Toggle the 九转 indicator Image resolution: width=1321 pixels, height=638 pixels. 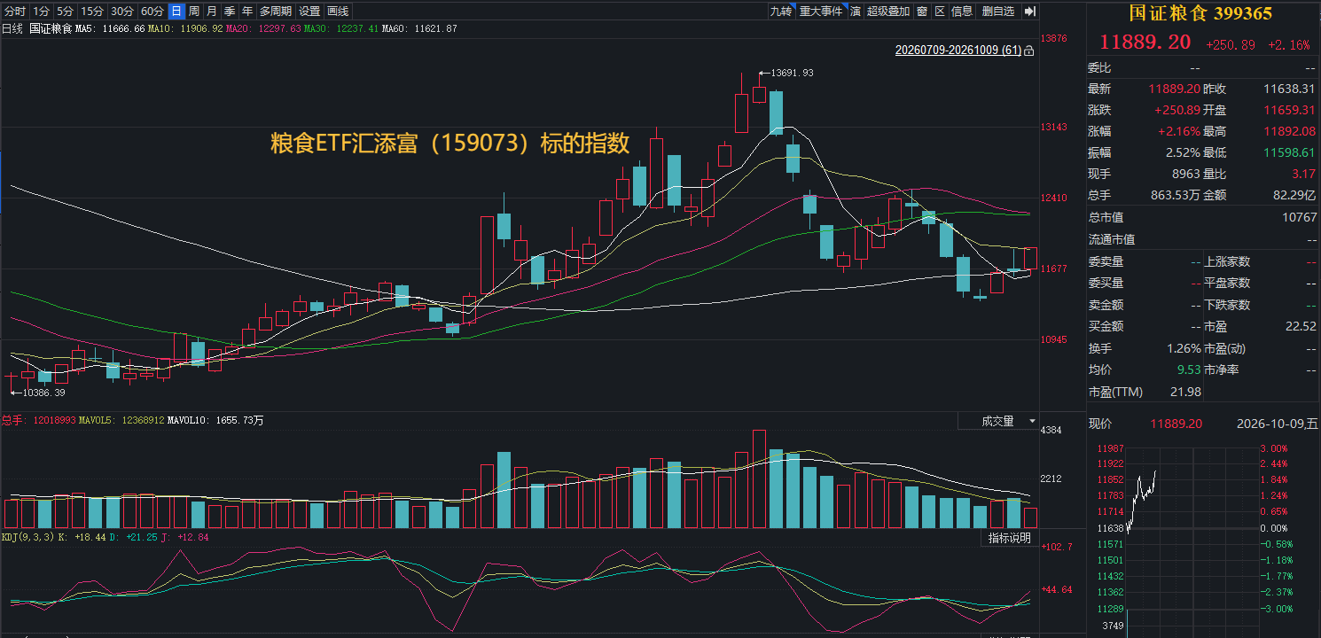coord(781,12)
